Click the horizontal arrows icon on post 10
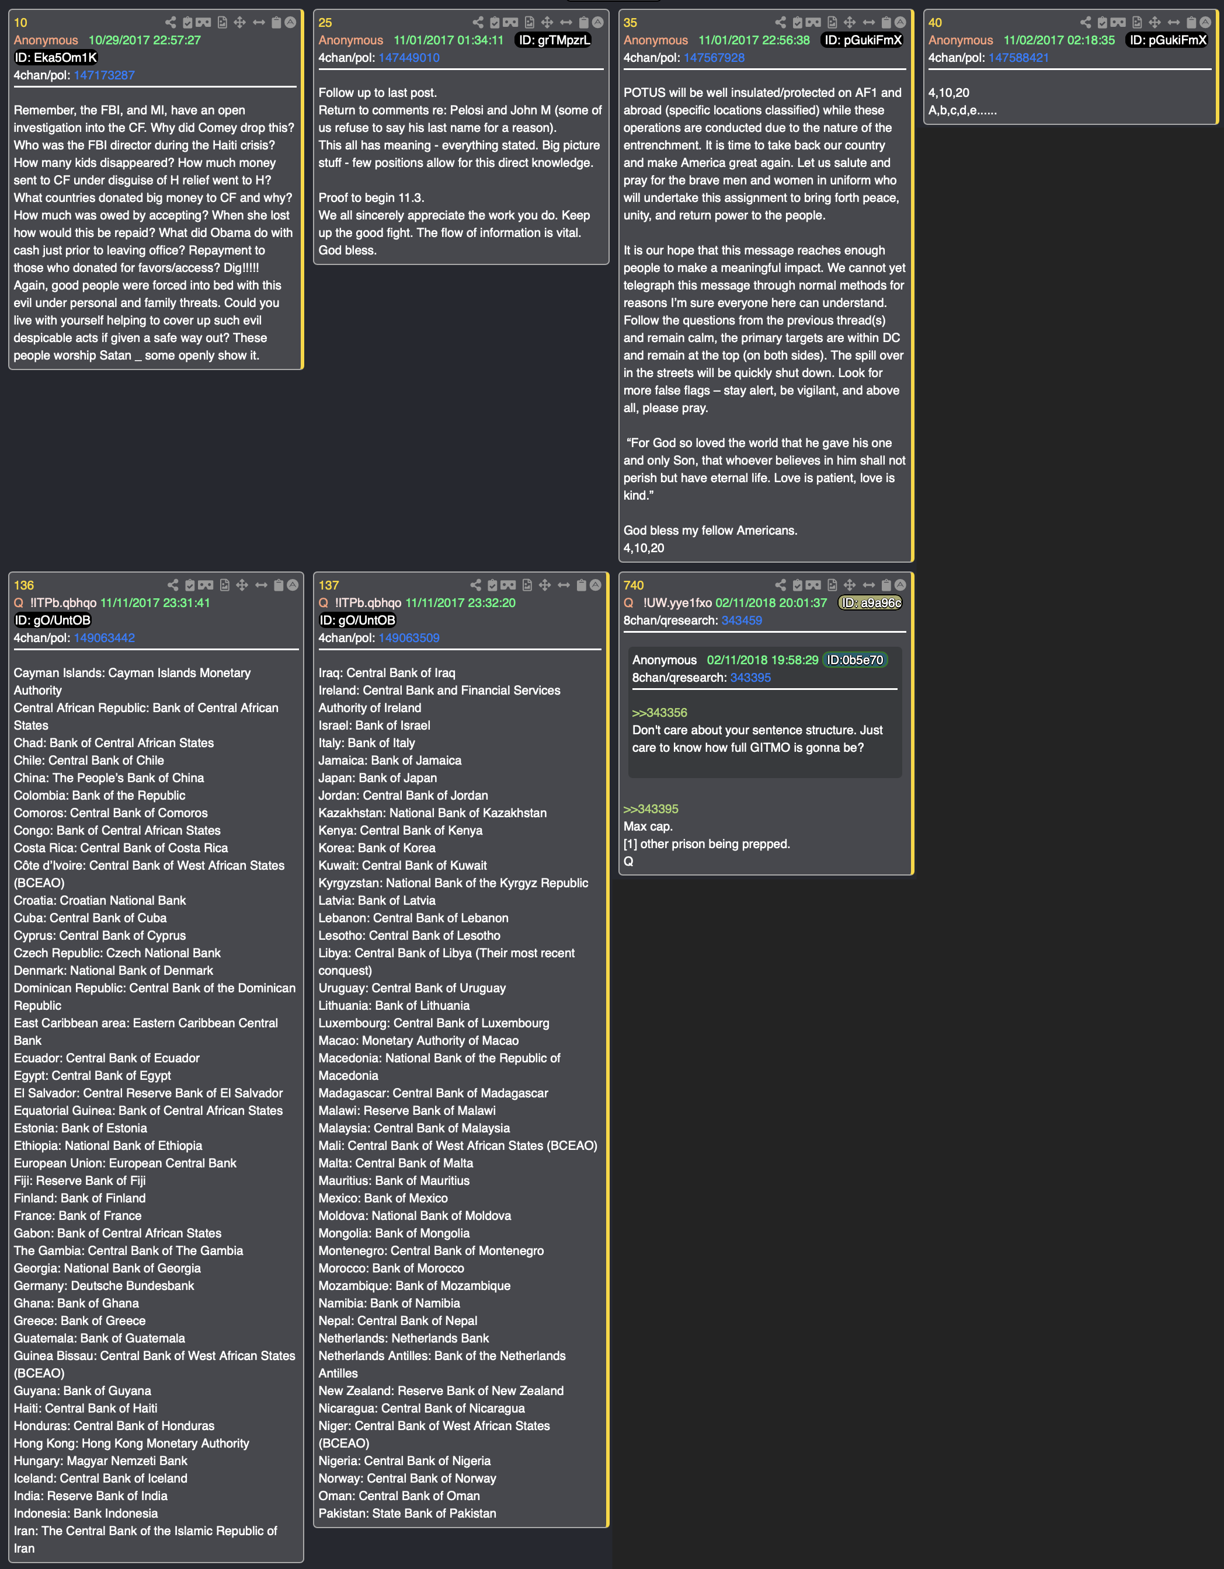This screenshot has height=1569, width=1224. coord(259,22)
